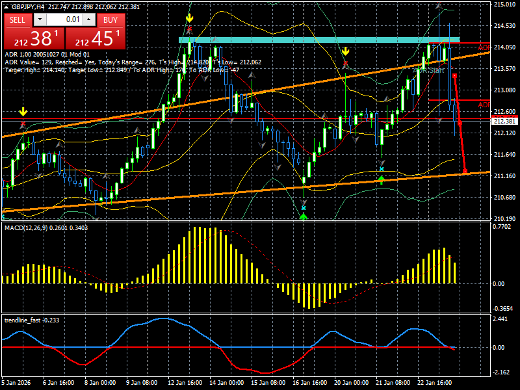Image resolution: width=520 pixels, height=390 pixels.
Task: Select the green up arrow under 21 Jan low
Action: 382,181
